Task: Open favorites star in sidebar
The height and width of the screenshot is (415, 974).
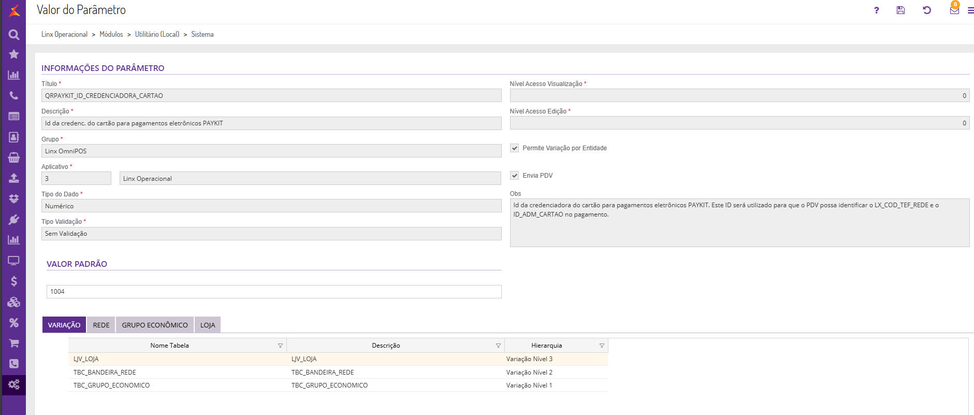Action: coord(14,54)
